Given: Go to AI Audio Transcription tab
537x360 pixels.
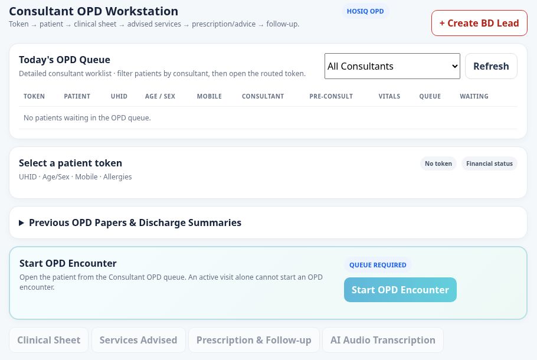Looking at the screenshot, I should [383, 340].
